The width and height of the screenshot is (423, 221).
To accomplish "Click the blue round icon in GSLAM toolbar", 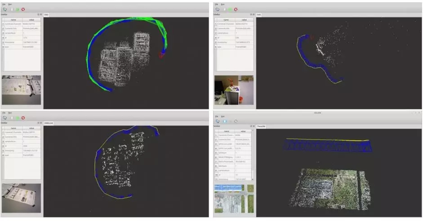I will point(225,121).
